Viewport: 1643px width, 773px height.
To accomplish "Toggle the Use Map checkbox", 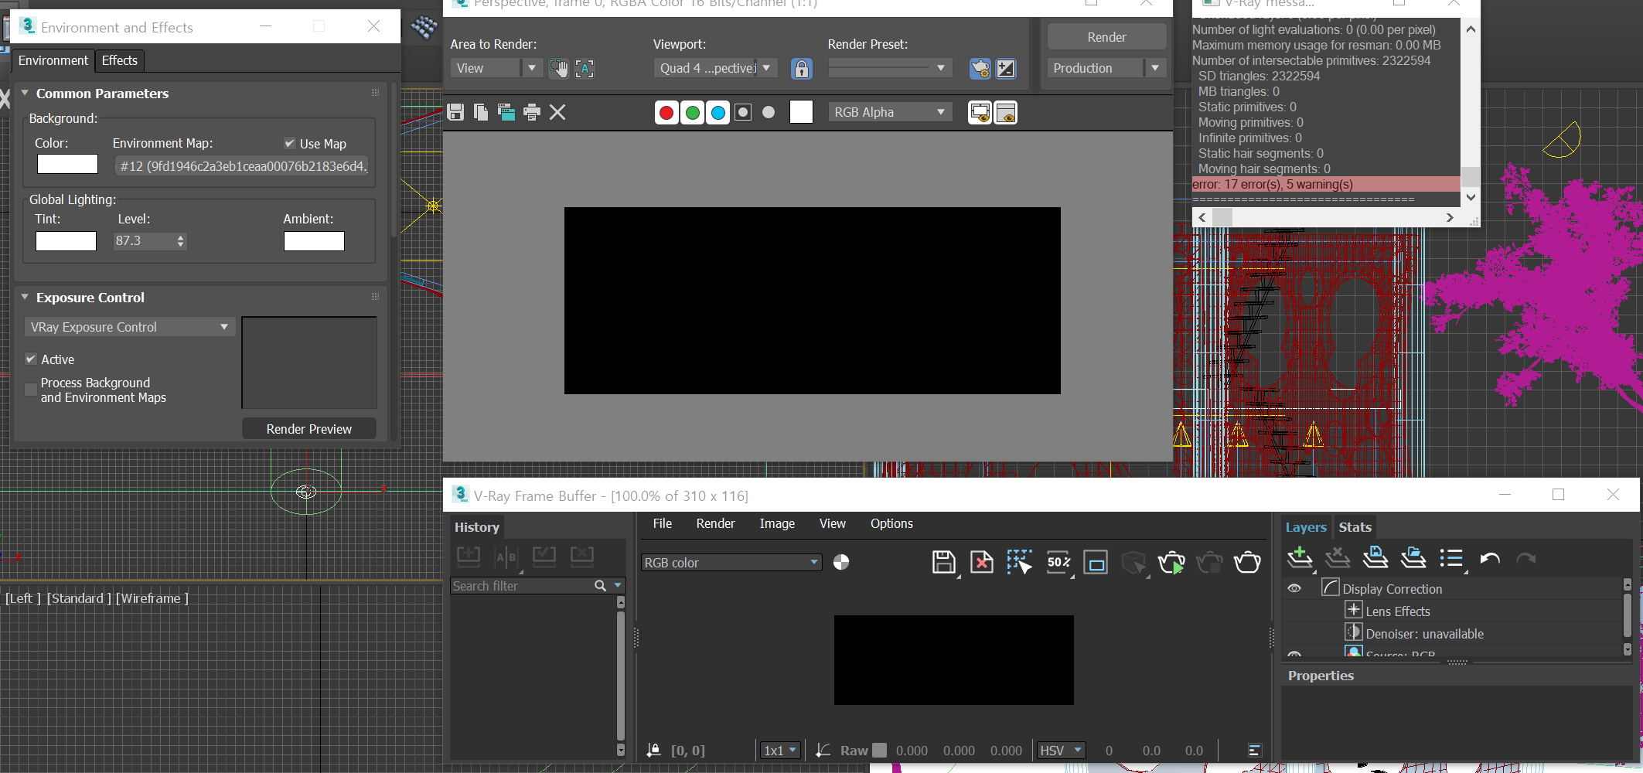I will pos(290,143).
